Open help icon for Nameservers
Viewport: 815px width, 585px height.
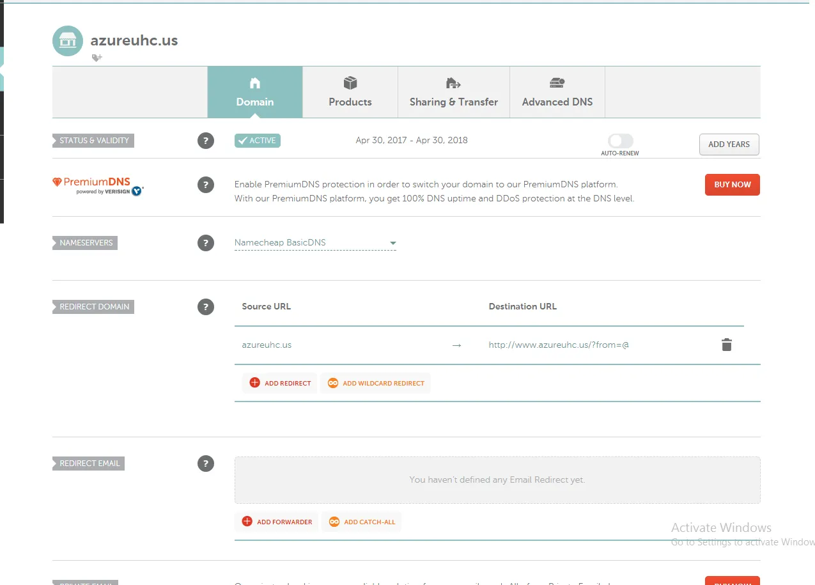pyautogui.click(x=205, y=243)
